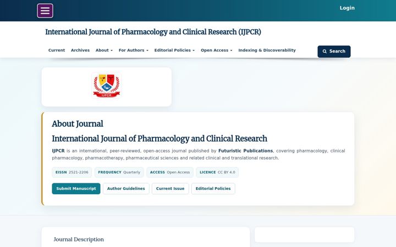This screenshot has width=396, height=247.
Task: Click the Login link
Action: pos(347,8)
